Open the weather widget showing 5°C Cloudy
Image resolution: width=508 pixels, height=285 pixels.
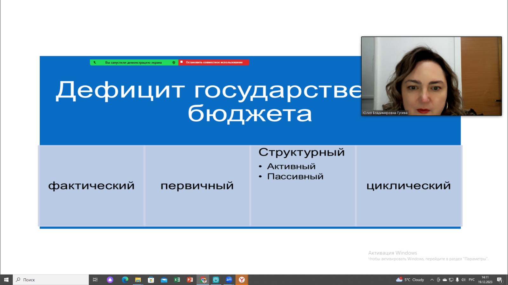pyautogui.click(x=410, y=280)
